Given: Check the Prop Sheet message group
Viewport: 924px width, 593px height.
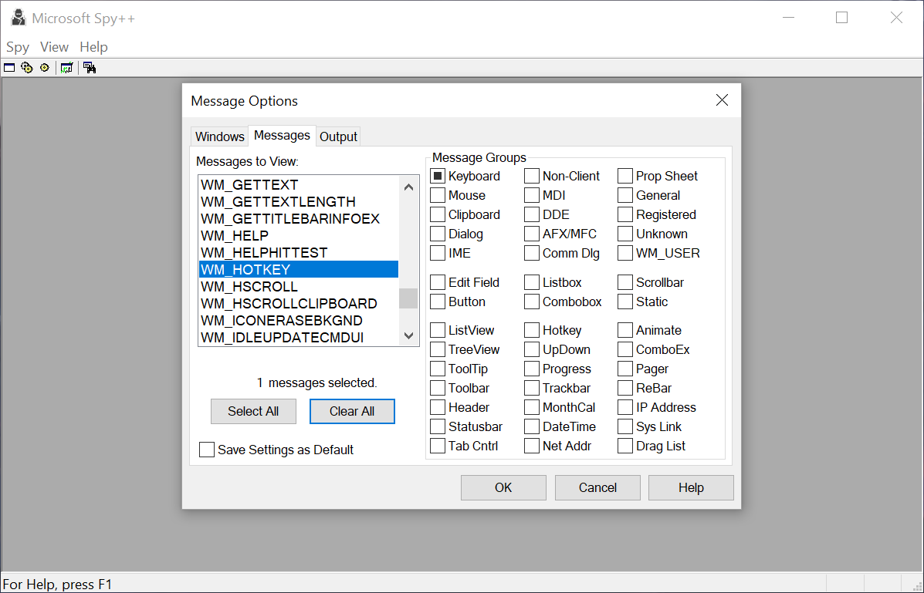Looking at the screenshot, I should pyautogui.click(x=625, y=176).
